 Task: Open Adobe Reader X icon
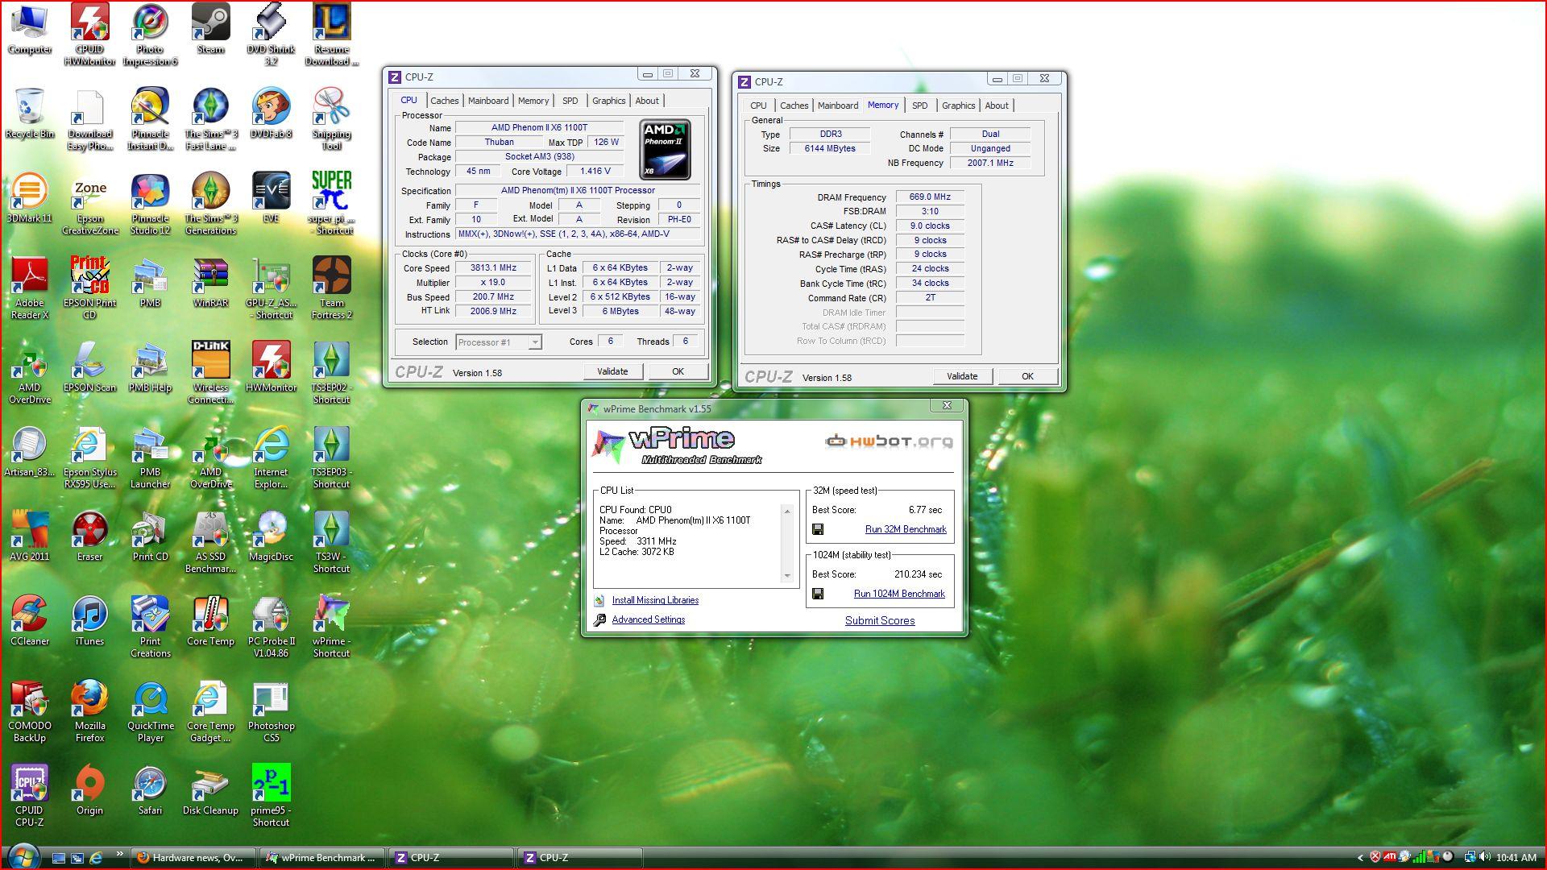tap(30, 288)
